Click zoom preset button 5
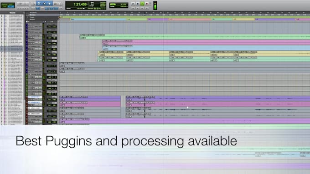The image size is (310, 174). pos(28,8)
